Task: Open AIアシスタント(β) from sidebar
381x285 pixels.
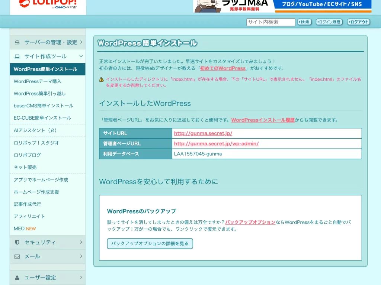Action: pos(35,130)
